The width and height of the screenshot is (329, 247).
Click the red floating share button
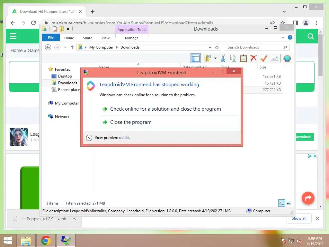point(308,198)
